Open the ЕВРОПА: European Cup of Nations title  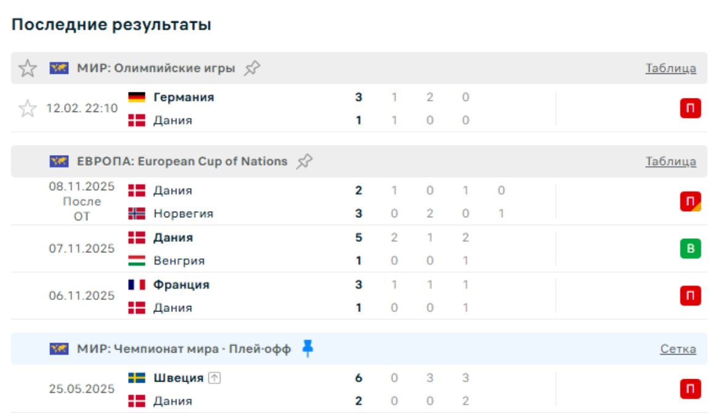click(182, 161)
